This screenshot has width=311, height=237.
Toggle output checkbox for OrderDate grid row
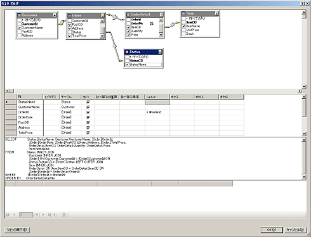click(x=88, y=117)
